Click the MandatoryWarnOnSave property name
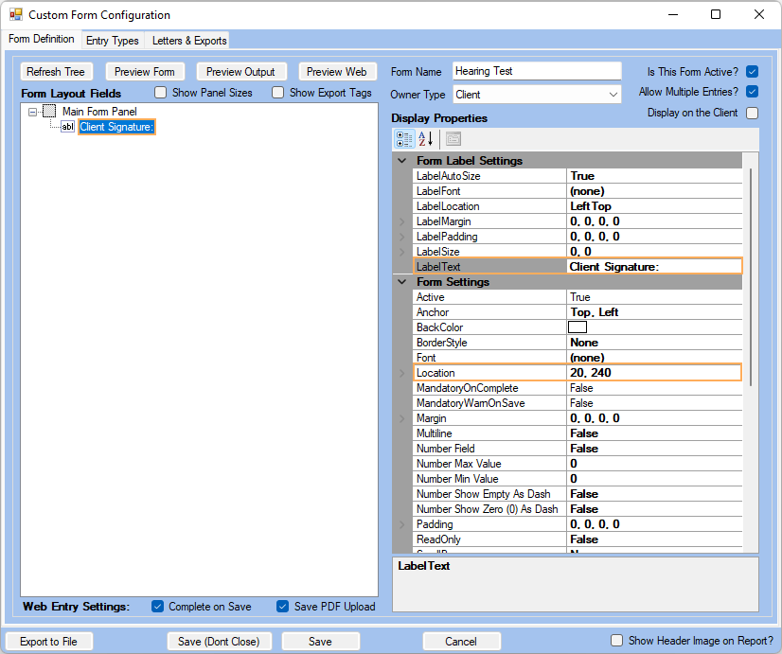782x654 pixels. 471,403
